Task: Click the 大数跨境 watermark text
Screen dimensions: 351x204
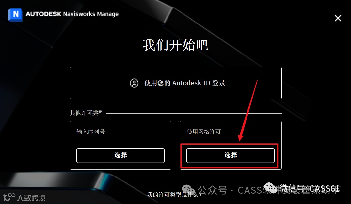Action: point(31,198)
